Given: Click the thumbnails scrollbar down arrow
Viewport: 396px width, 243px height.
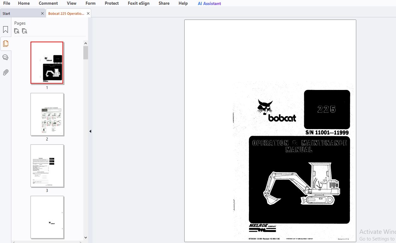Looking at the screenshot, I should pyautogui.click(x=86, y=238).
